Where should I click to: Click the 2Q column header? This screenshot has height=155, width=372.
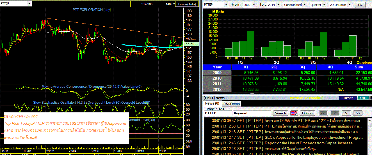[x=274, y=67]
